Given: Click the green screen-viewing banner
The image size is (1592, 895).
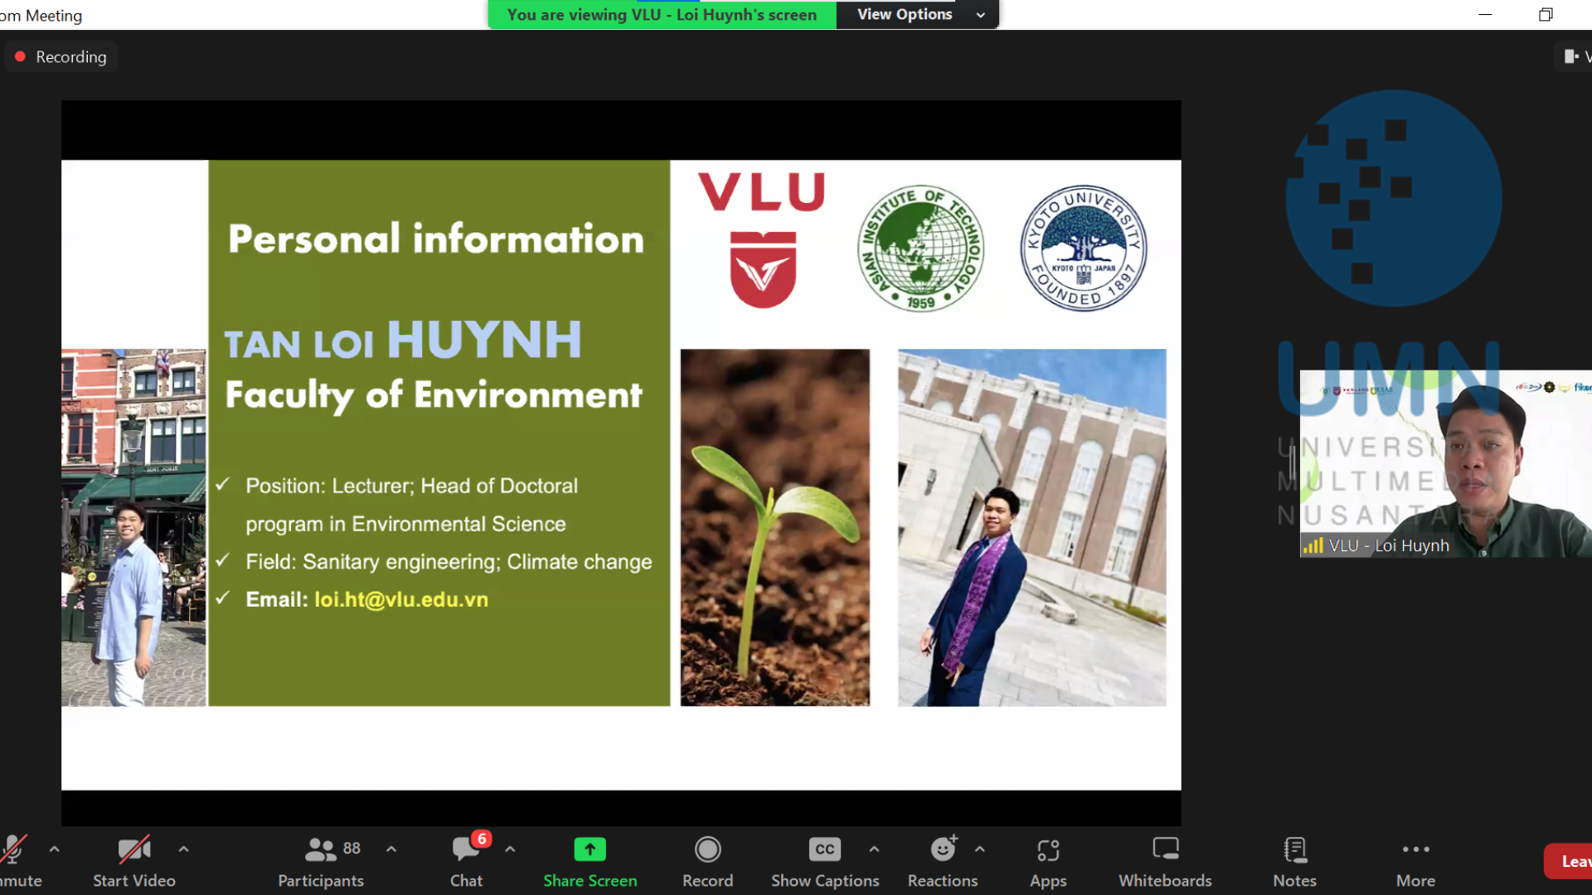Looking at the screenshot, I should (662, 14).
